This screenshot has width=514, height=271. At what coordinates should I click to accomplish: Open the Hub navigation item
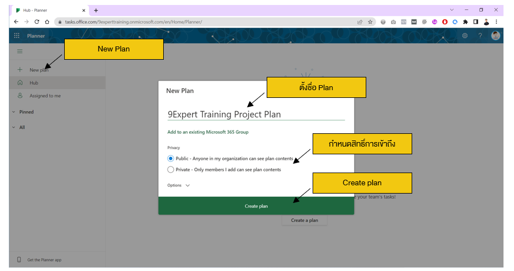tap(34, 83)
